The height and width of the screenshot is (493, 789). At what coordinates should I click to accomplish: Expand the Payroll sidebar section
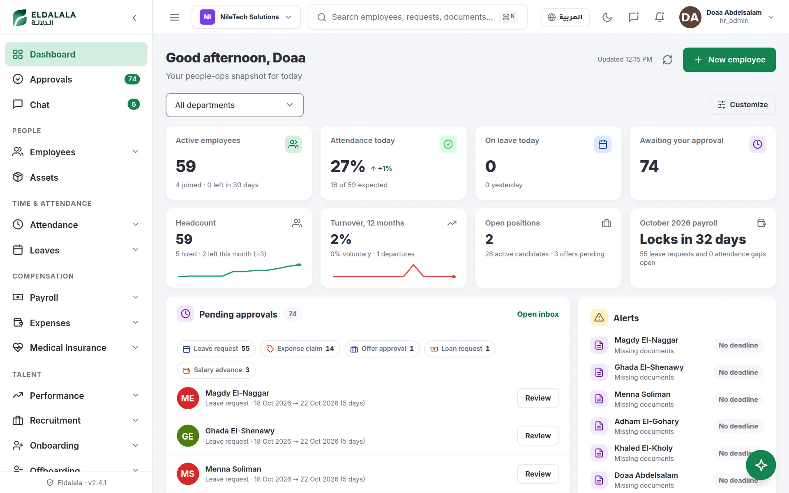pos(76,297)
